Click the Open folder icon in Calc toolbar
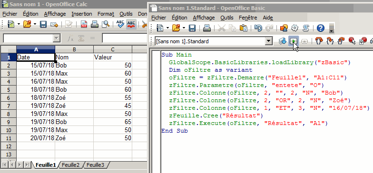The image size is (373, 173). pos(28,24)
